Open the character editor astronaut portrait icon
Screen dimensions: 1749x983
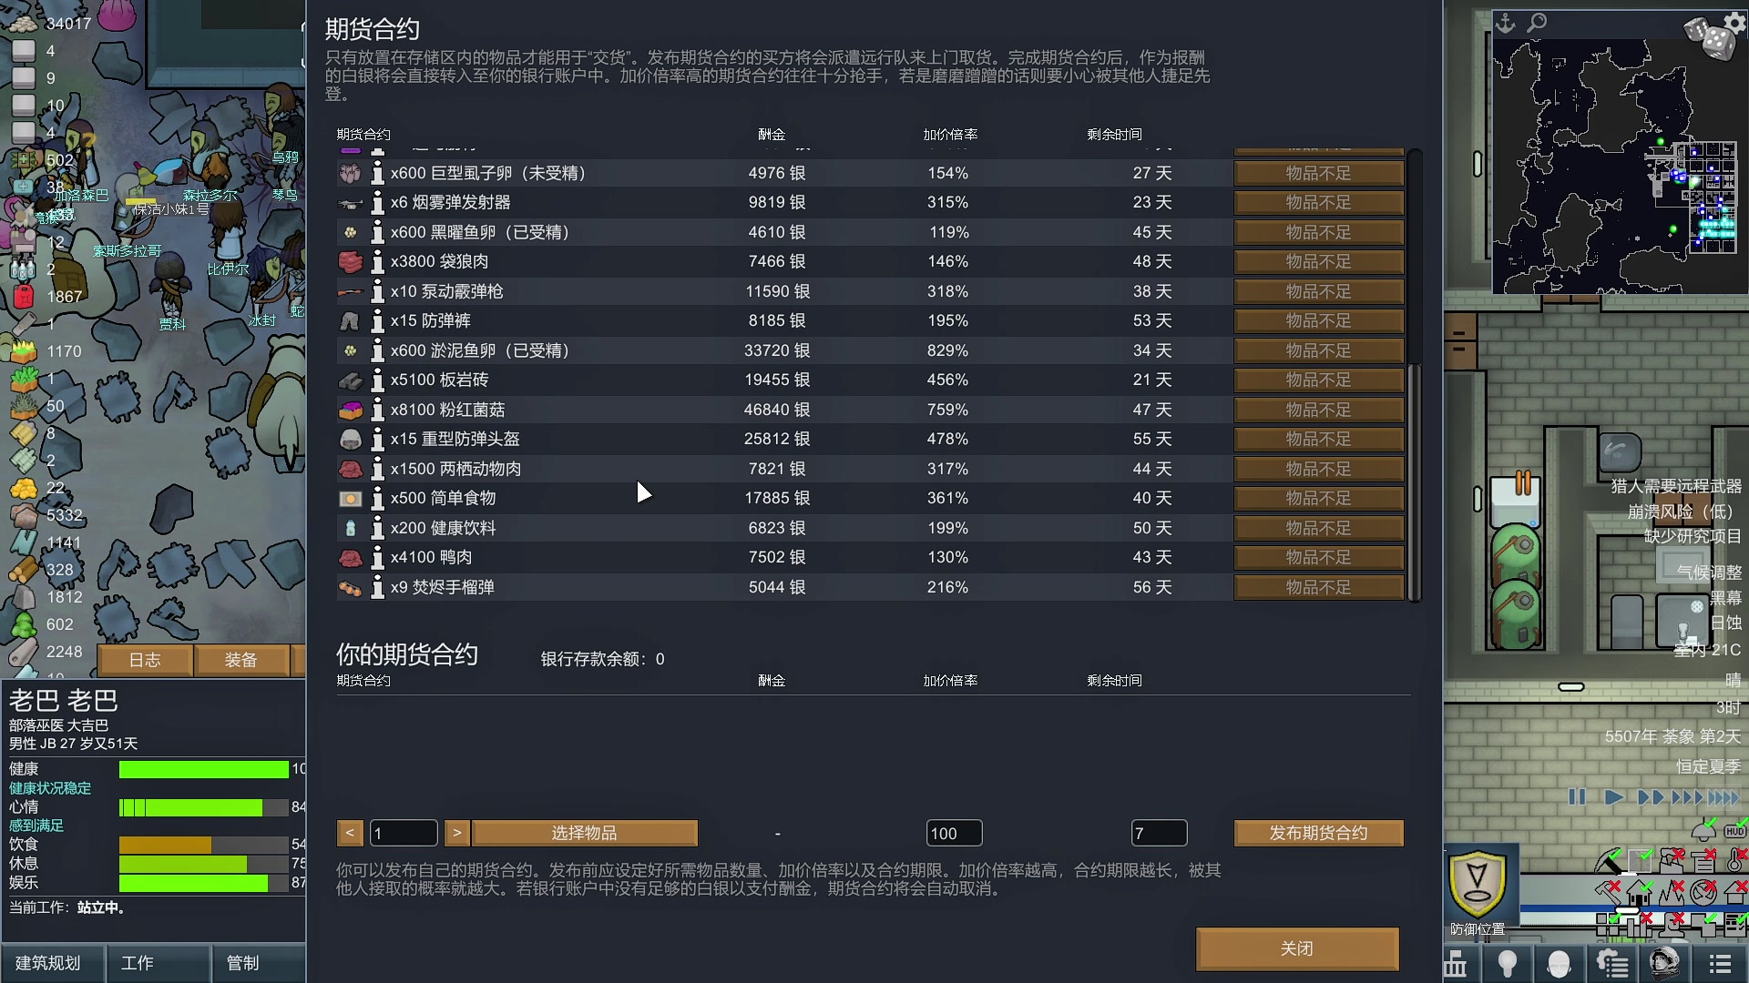coord(1664,964)
